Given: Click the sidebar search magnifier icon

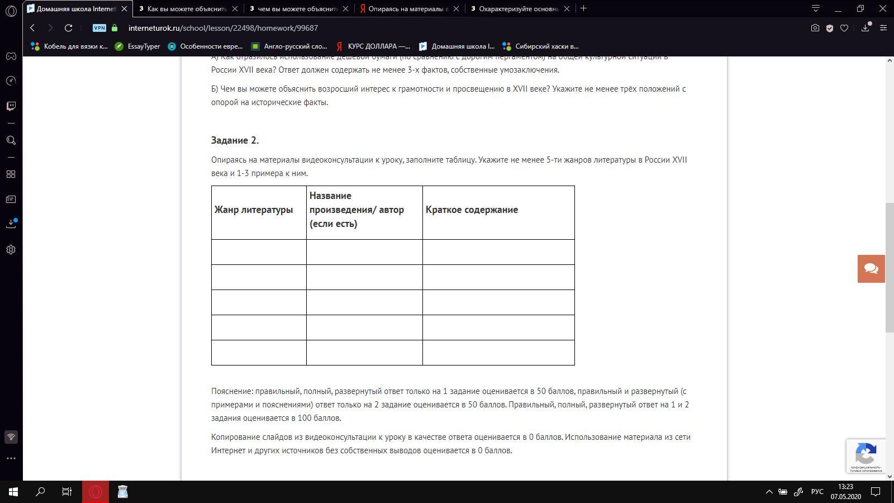Looking at the screenshot, I should click(x=11, y=140).
